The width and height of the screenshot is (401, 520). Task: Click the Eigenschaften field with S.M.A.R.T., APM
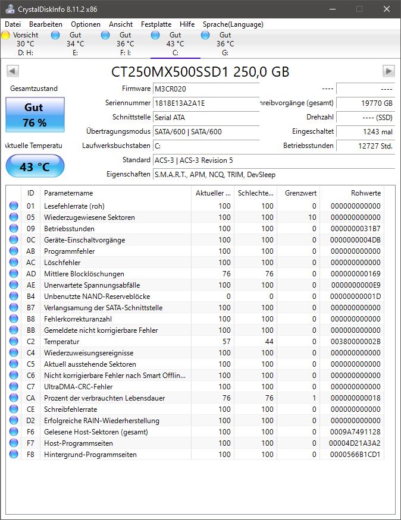click(274, 175)
